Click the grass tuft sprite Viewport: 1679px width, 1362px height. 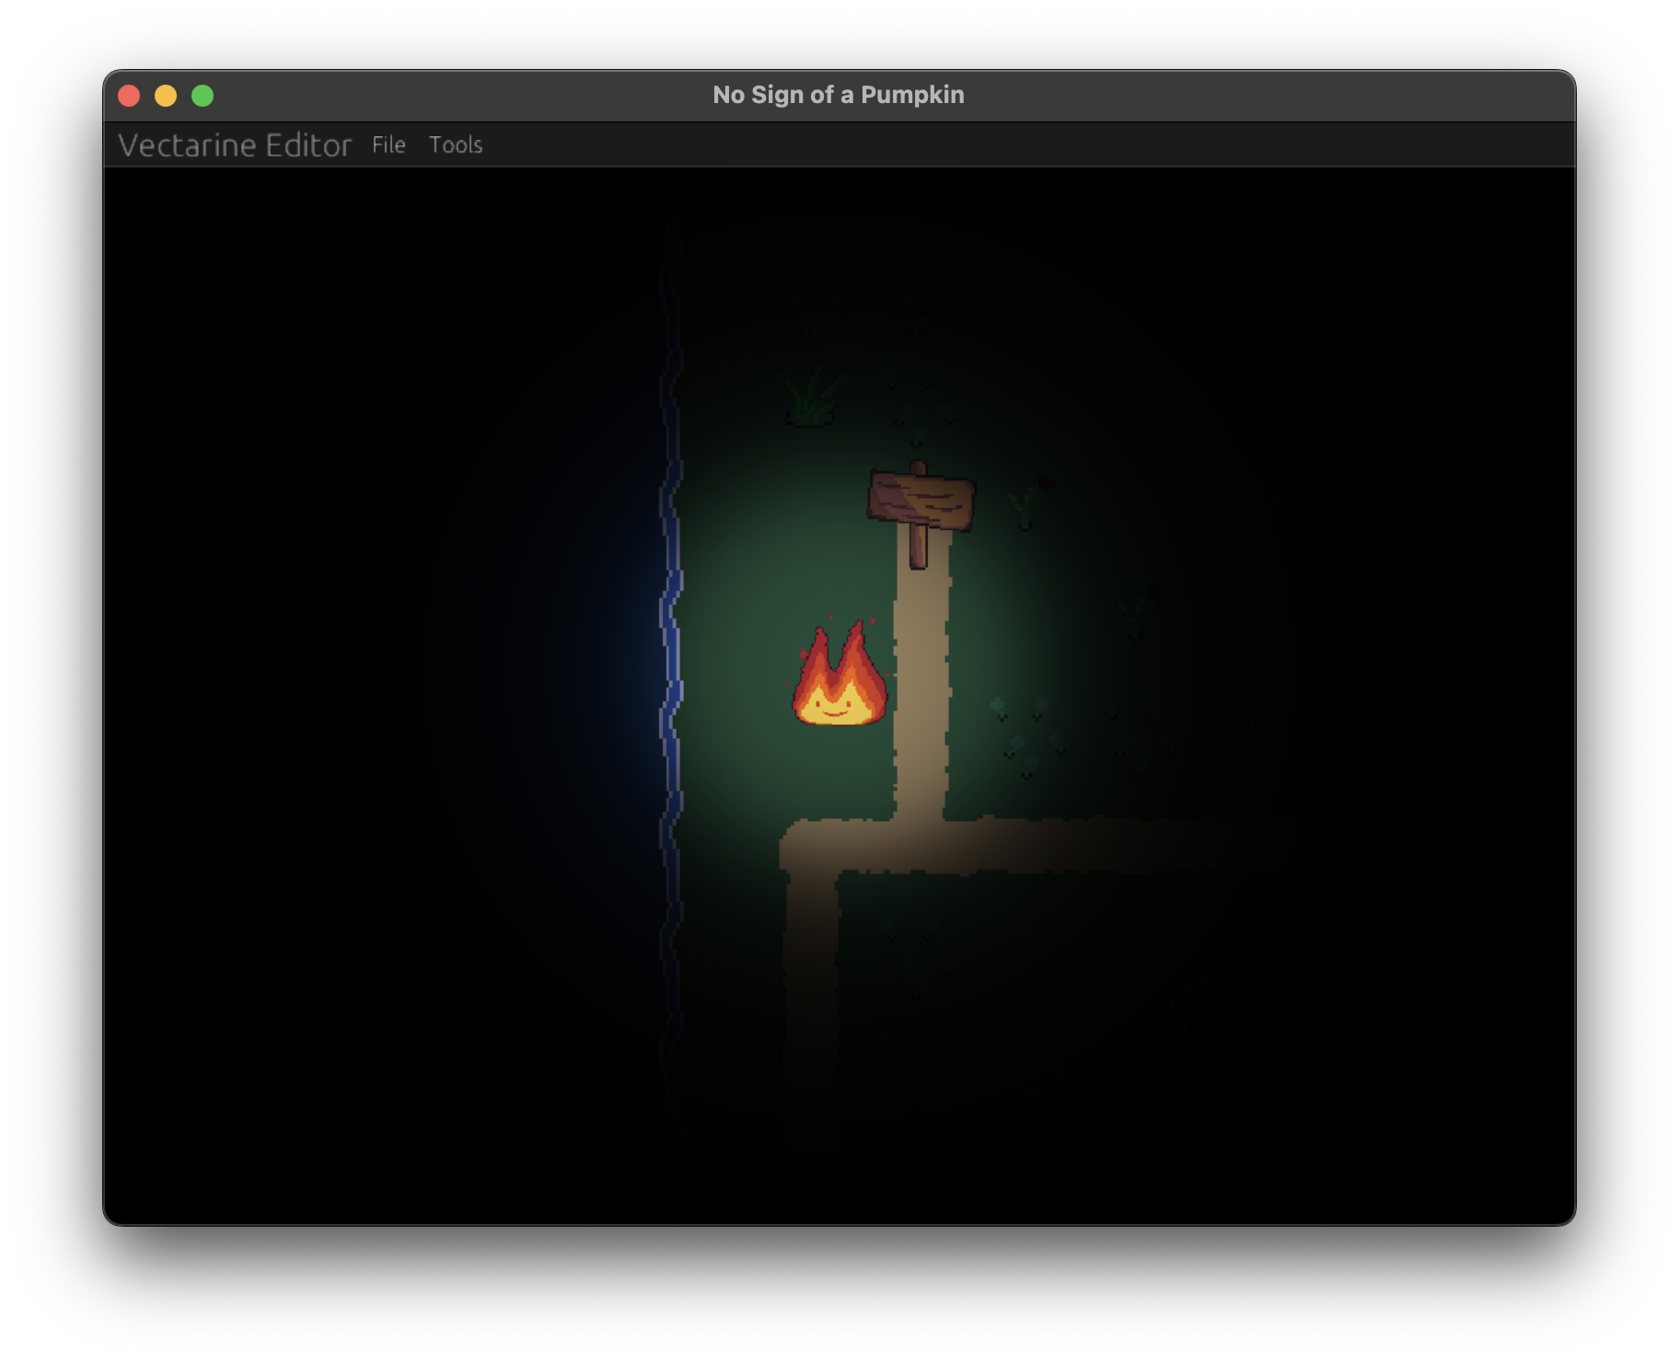(x=810, y=396)
